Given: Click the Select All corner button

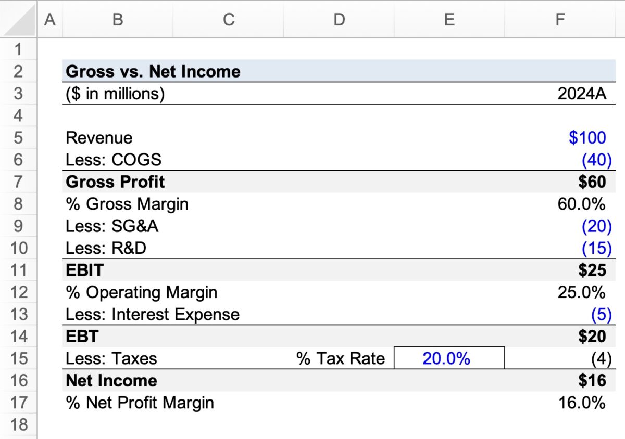Looking at the screenshot, I should coord(19,19).
